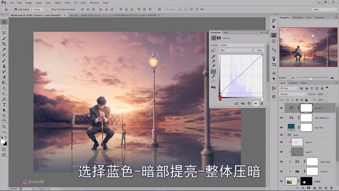Image resolution: width=339 pixels, height=191 pixels.
Task: Select the Healing Brush tool
Action: pos(4,55)
